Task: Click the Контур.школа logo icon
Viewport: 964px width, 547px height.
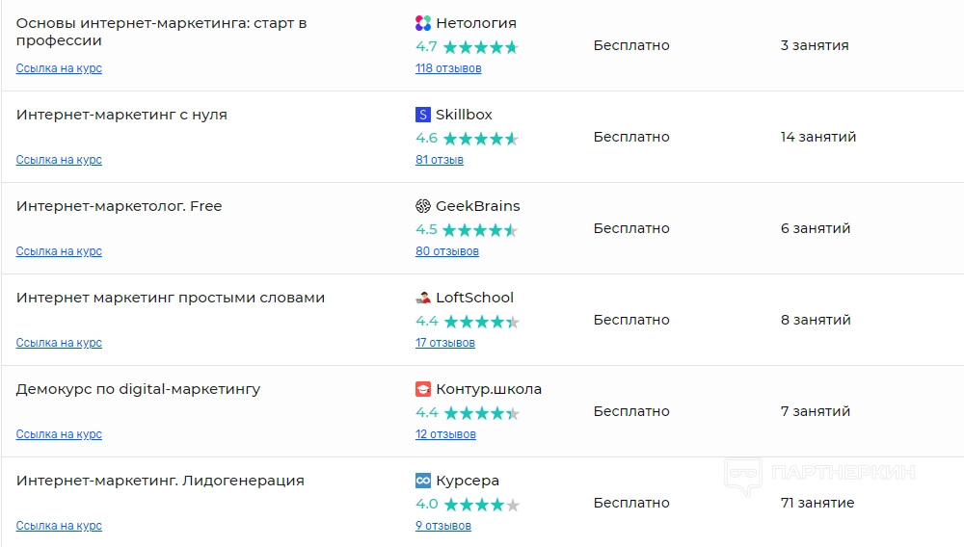Action: pos(423,389)
